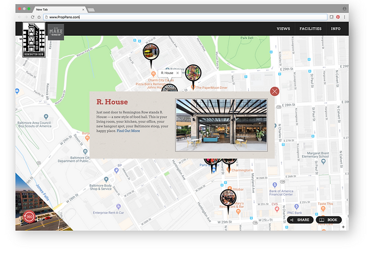Viewport: 374px width, 254px height.
Task: Click the map zoom plus icon
Action: [x=343, y=227]
